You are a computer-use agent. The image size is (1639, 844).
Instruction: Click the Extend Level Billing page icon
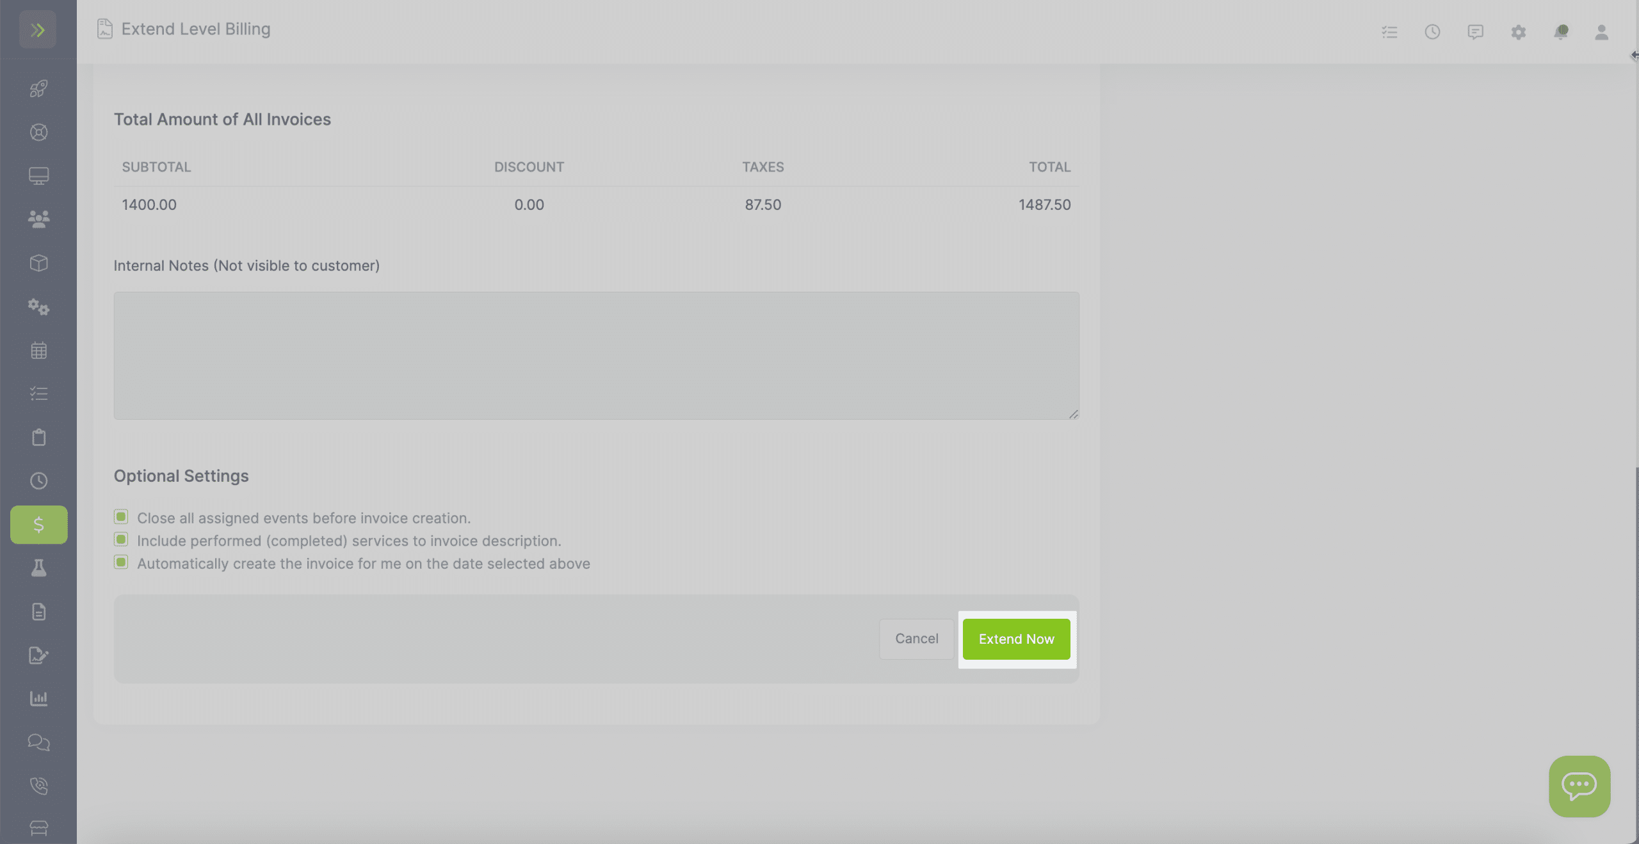click(104, 29)
